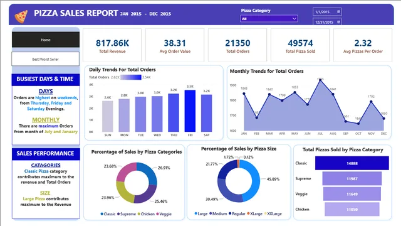Select the MON bar in daily trends
The height and width of the screenshot is (226, 401).
coord(124,116)
